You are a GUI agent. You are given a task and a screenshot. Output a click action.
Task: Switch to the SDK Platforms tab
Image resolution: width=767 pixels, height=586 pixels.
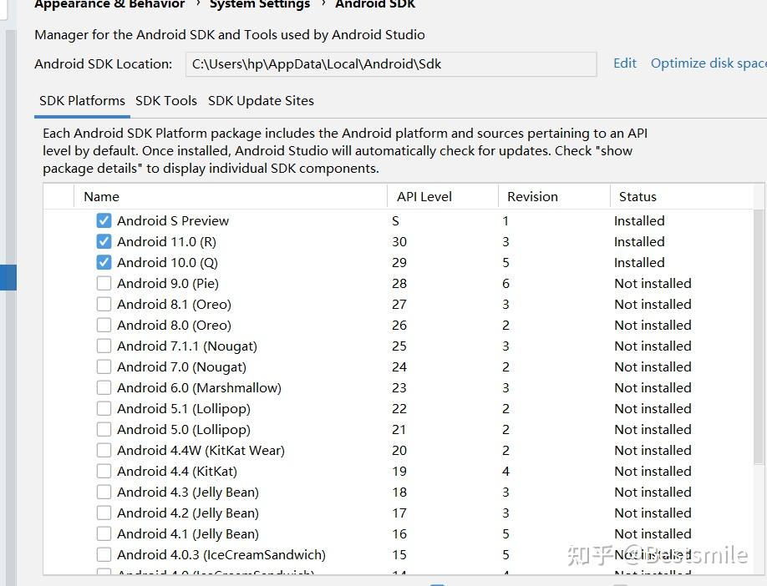click(82, 101)
